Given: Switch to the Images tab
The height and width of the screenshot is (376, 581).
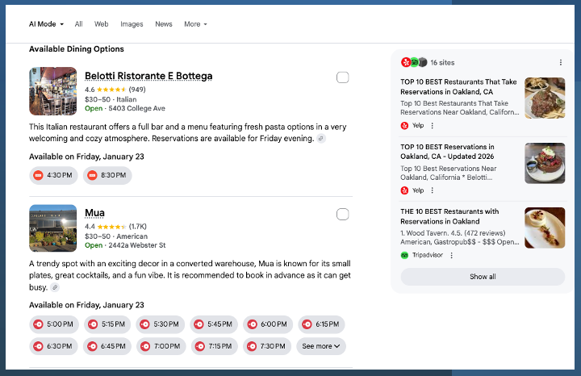Looking at the screenshot, I should click(132, 24).
